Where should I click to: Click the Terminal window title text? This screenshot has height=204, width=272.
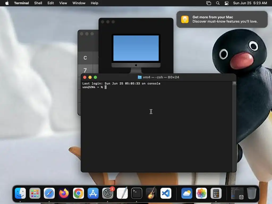(161, 77)
